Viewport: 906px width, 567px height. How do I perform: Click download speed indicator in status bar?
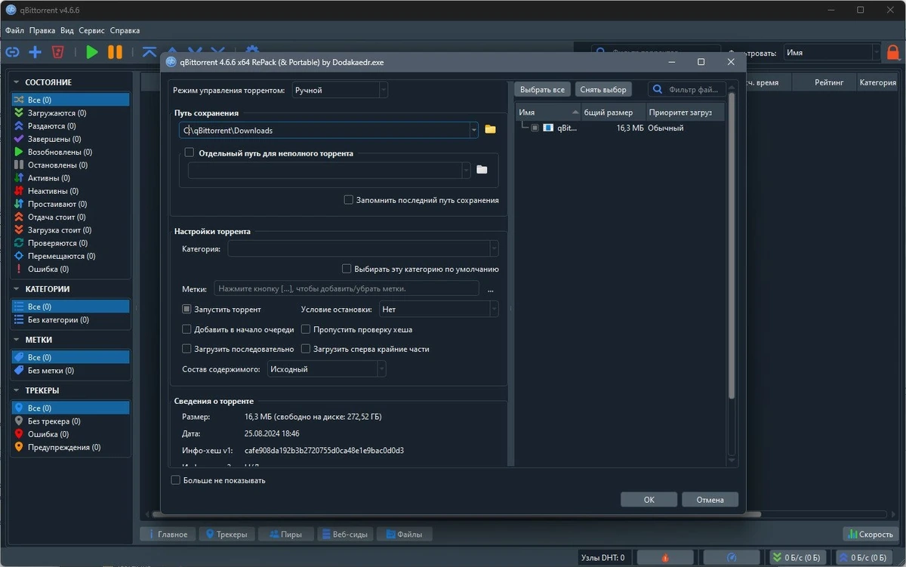tap(797, 558)
